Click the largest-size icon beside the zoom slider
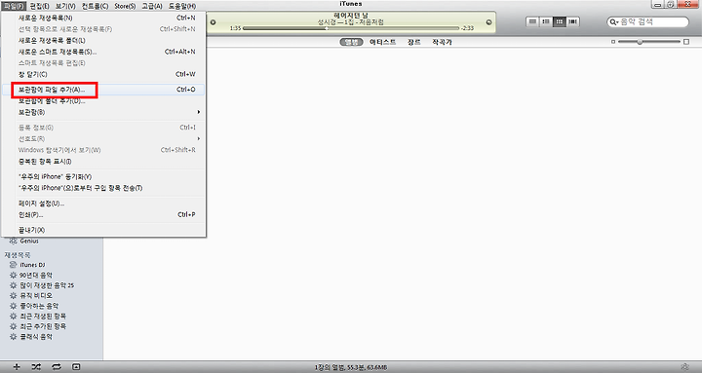The width and height of the screenshot is (702, 373). pyautogui.click(x=686, y=42)
